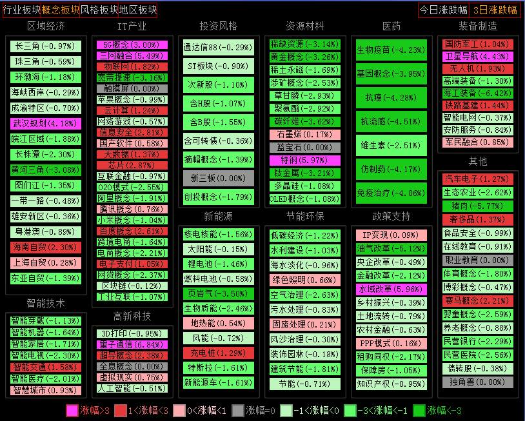Viewport: 525px width, 421px height.
Task: Click the 涨幅>3 magenta legend swatch
Action: coord(72,411)
